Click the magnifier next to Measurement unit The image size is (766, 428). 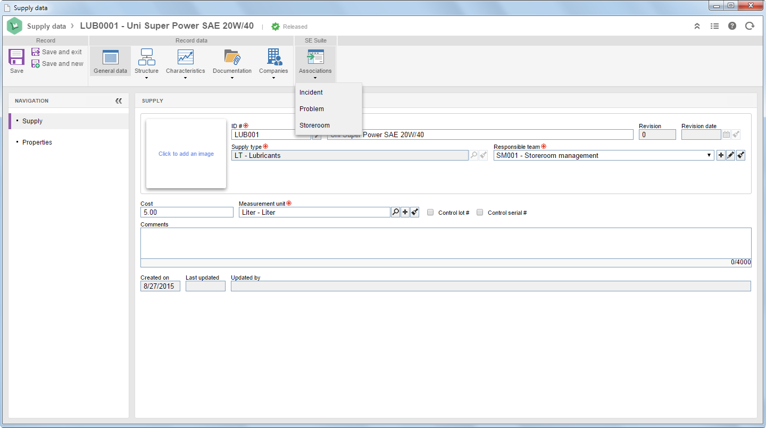(x=395, y=212)
